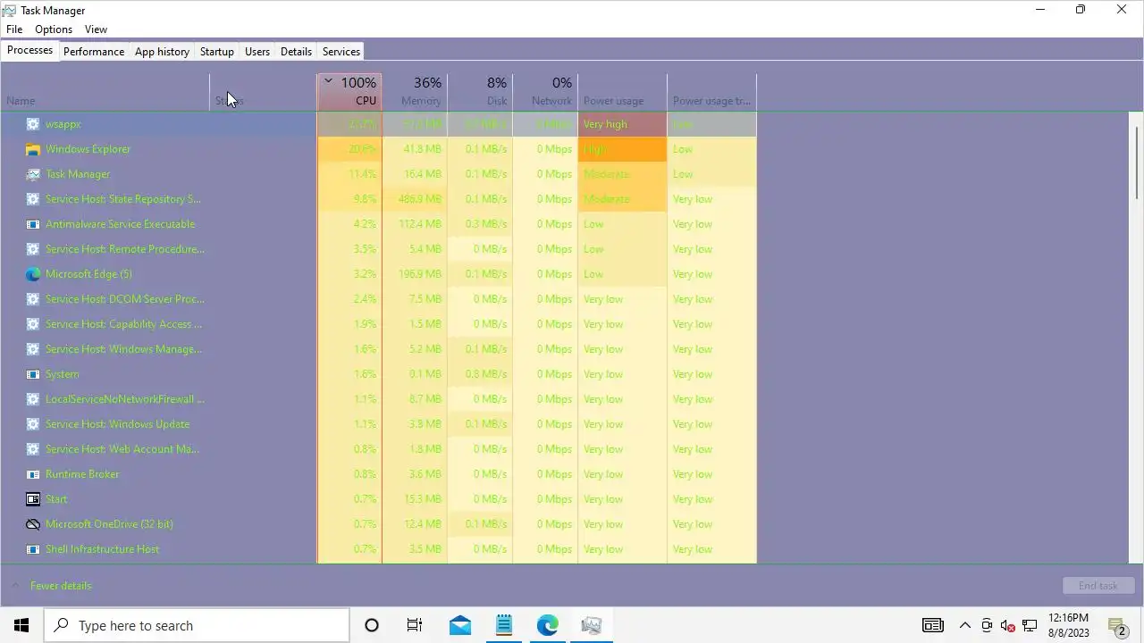1144x643 pixels.
Task: Switch to the Services tab
Action: pos(341,52)
